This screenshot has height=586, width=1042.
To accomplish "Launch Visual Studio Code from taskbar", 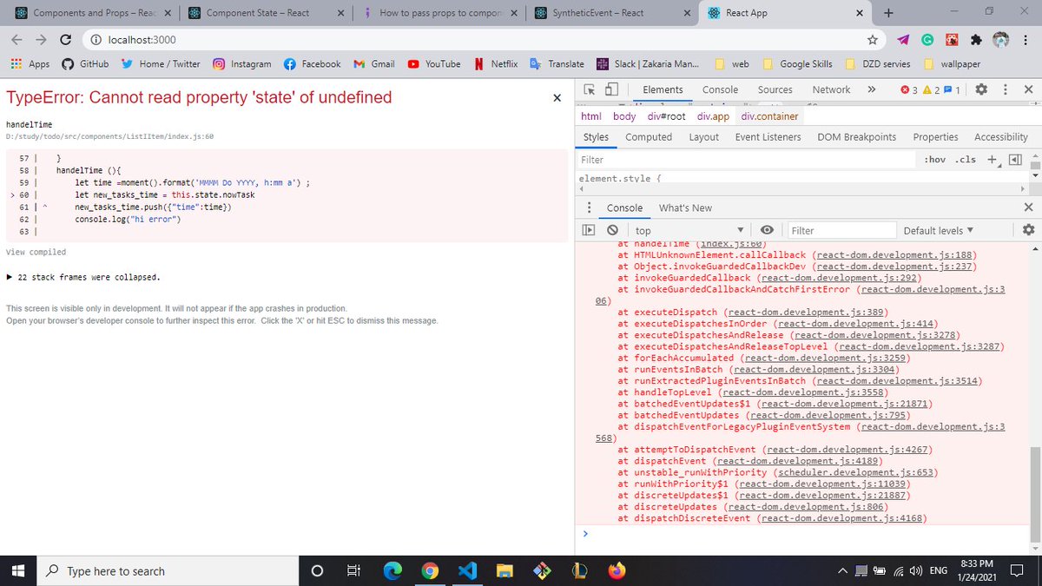I will [467, 570].
